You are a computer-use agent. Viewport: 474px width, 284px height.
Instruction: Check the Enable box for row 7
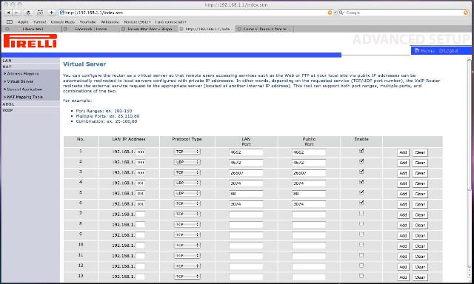point(361,214)
